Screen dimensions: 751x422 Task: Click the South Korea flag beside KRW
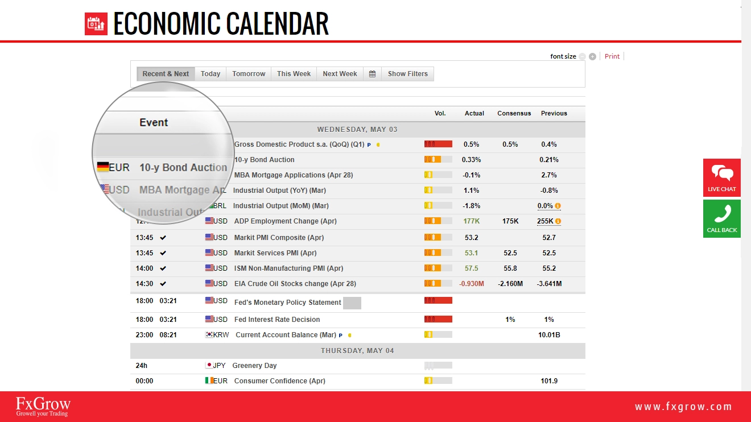(209, 335)
